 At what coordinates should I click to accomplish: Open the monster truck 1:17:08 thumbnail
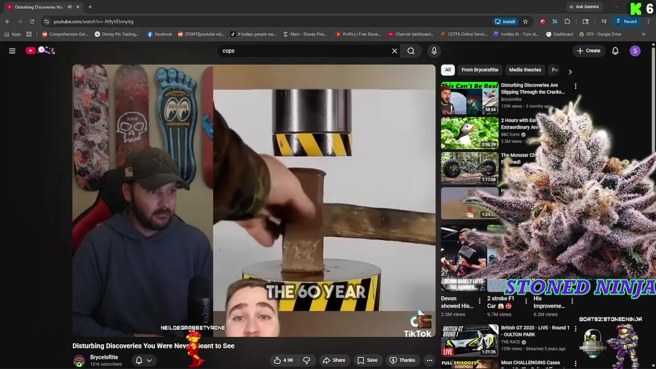(x=469, y=168)
